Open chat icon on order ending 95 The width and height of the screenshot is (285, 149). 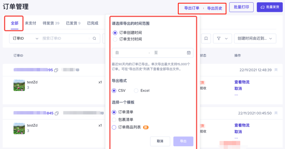78,70
